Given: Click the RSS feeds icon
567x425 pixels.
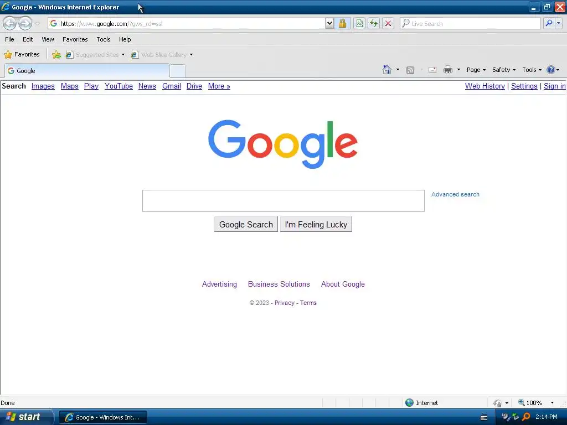Looking at the screenshot, I should click(410, 70).
